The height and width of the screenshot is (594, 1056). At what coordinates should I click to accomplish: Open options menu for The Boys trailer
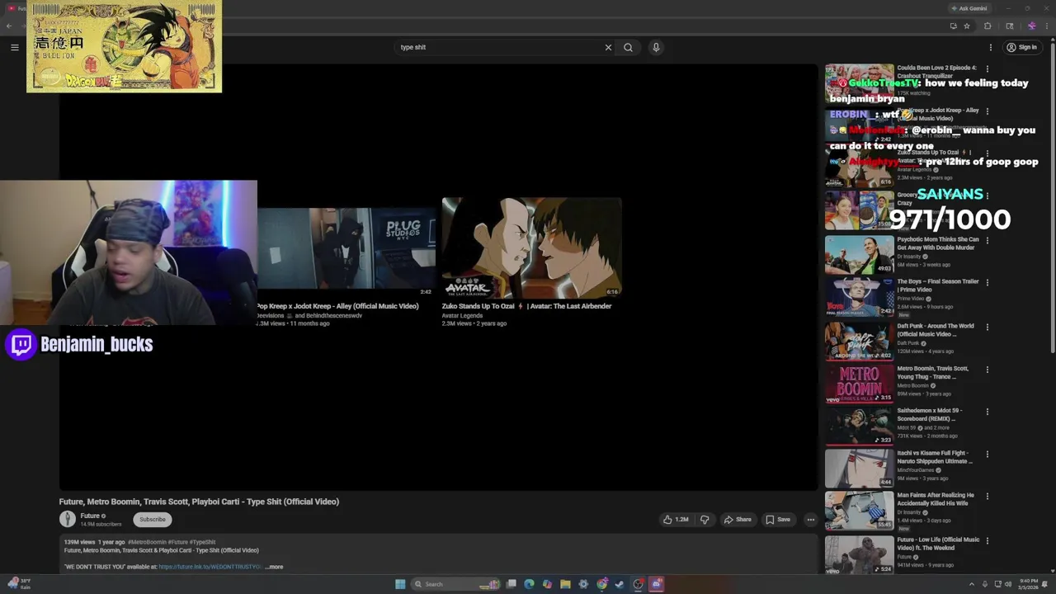point(987,282)
